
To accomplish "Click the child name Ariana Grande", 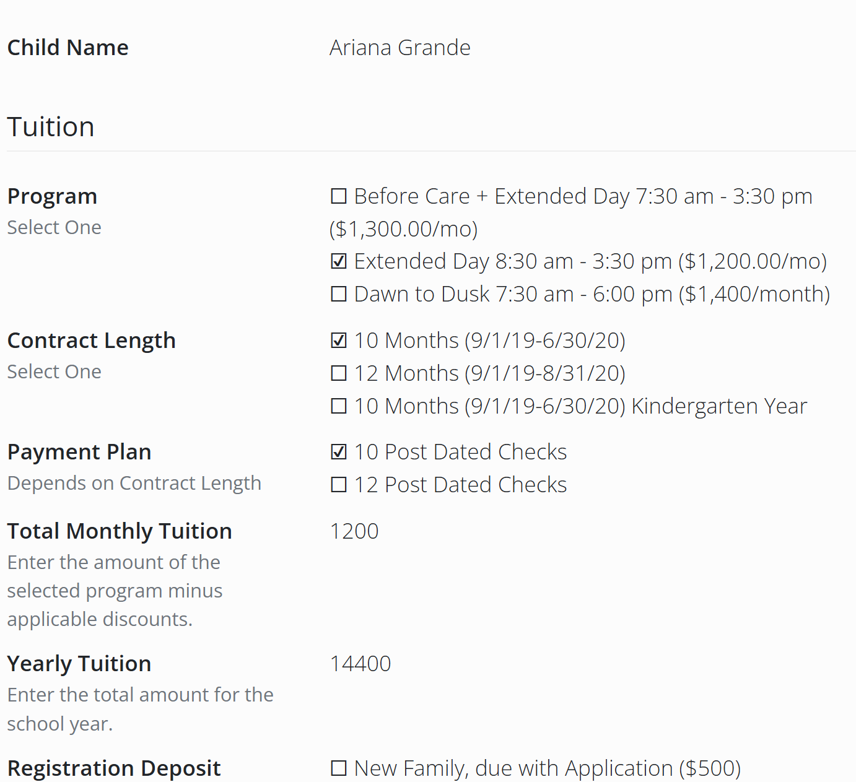I will 400,48.
